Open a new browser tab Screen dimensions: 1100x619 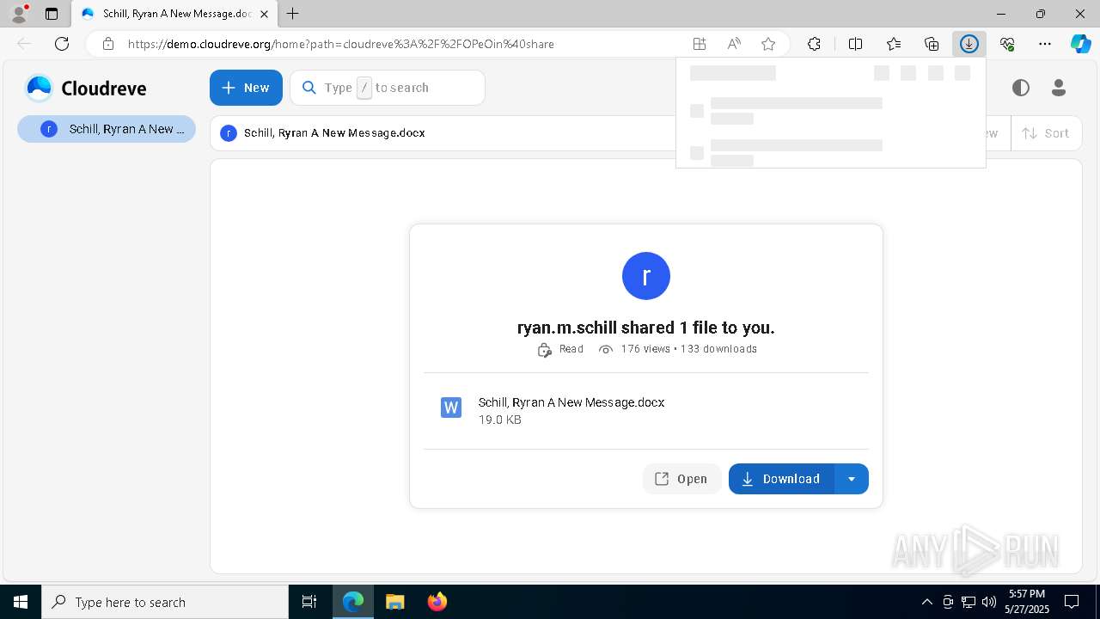pyautogui.click(x=293, y=14)
